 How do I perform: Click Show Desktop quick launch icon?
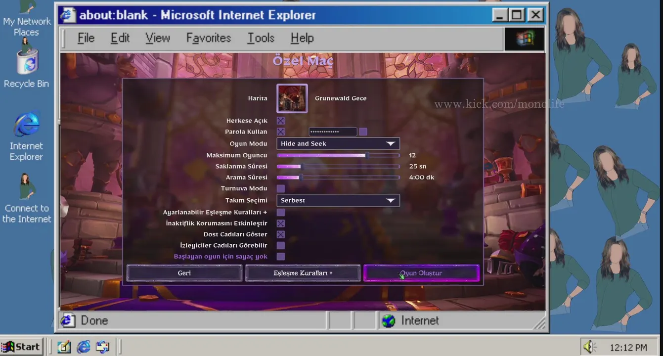tap(64, 347)
